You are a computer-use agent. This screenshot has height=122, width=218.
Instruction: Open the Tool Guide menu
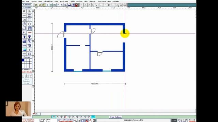(102, 1)
